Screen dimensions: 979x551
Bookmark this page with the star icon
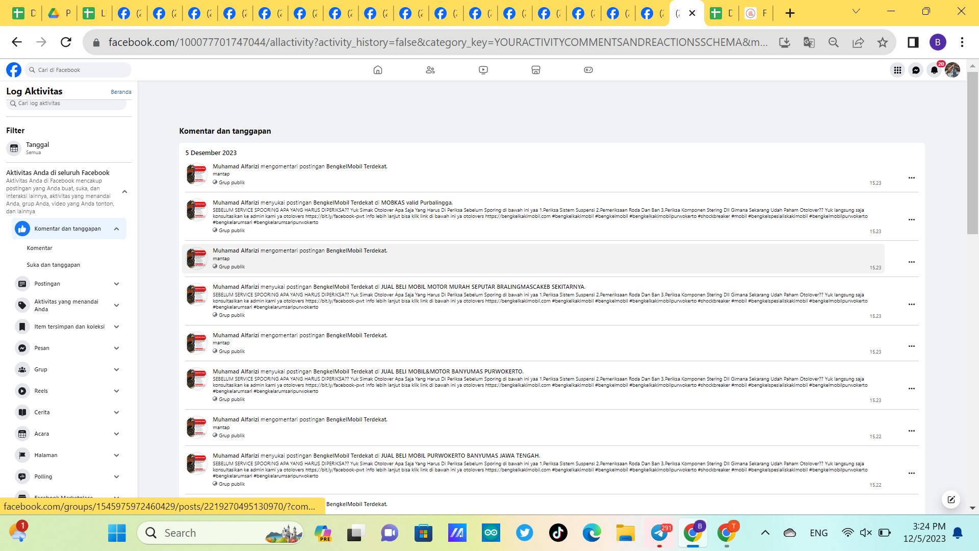[883, 42]
